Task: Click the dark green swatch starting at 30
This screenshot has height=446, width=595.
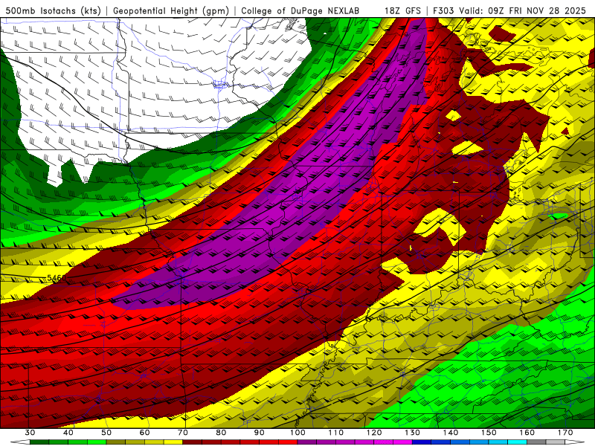Action: (x=39, y=442)
